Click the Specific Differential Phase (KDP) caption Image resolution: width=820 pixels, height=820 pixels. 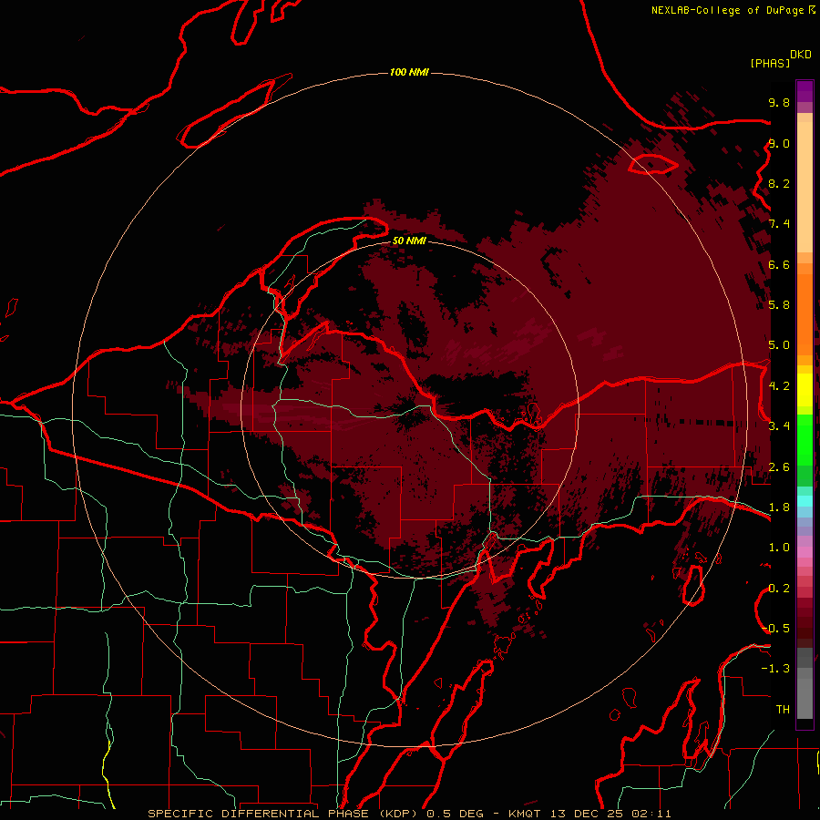[x=284, y=814]
